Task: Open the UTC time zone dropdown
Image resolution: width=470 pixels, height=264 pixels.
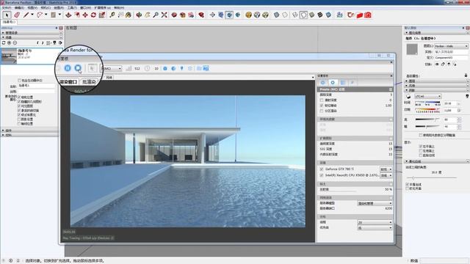Action: coord(427,96)
